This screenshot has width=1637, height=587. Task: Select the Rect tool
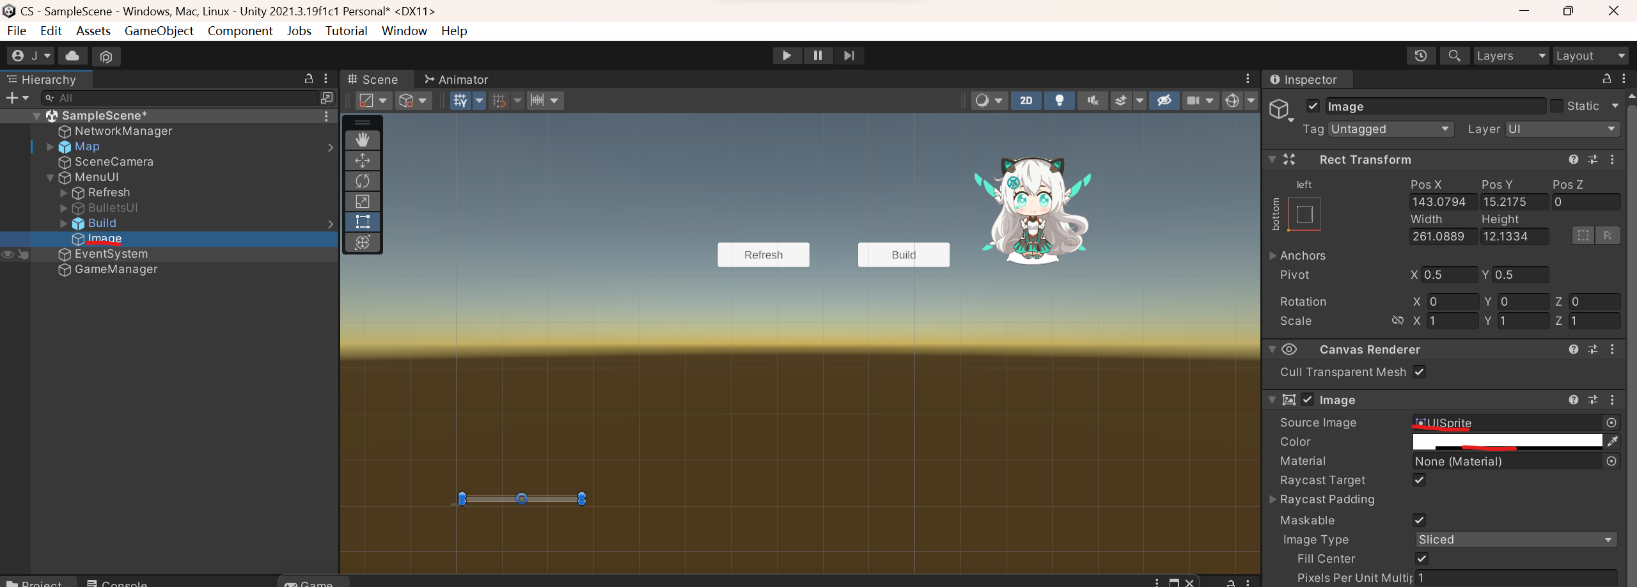pos(363,222)
